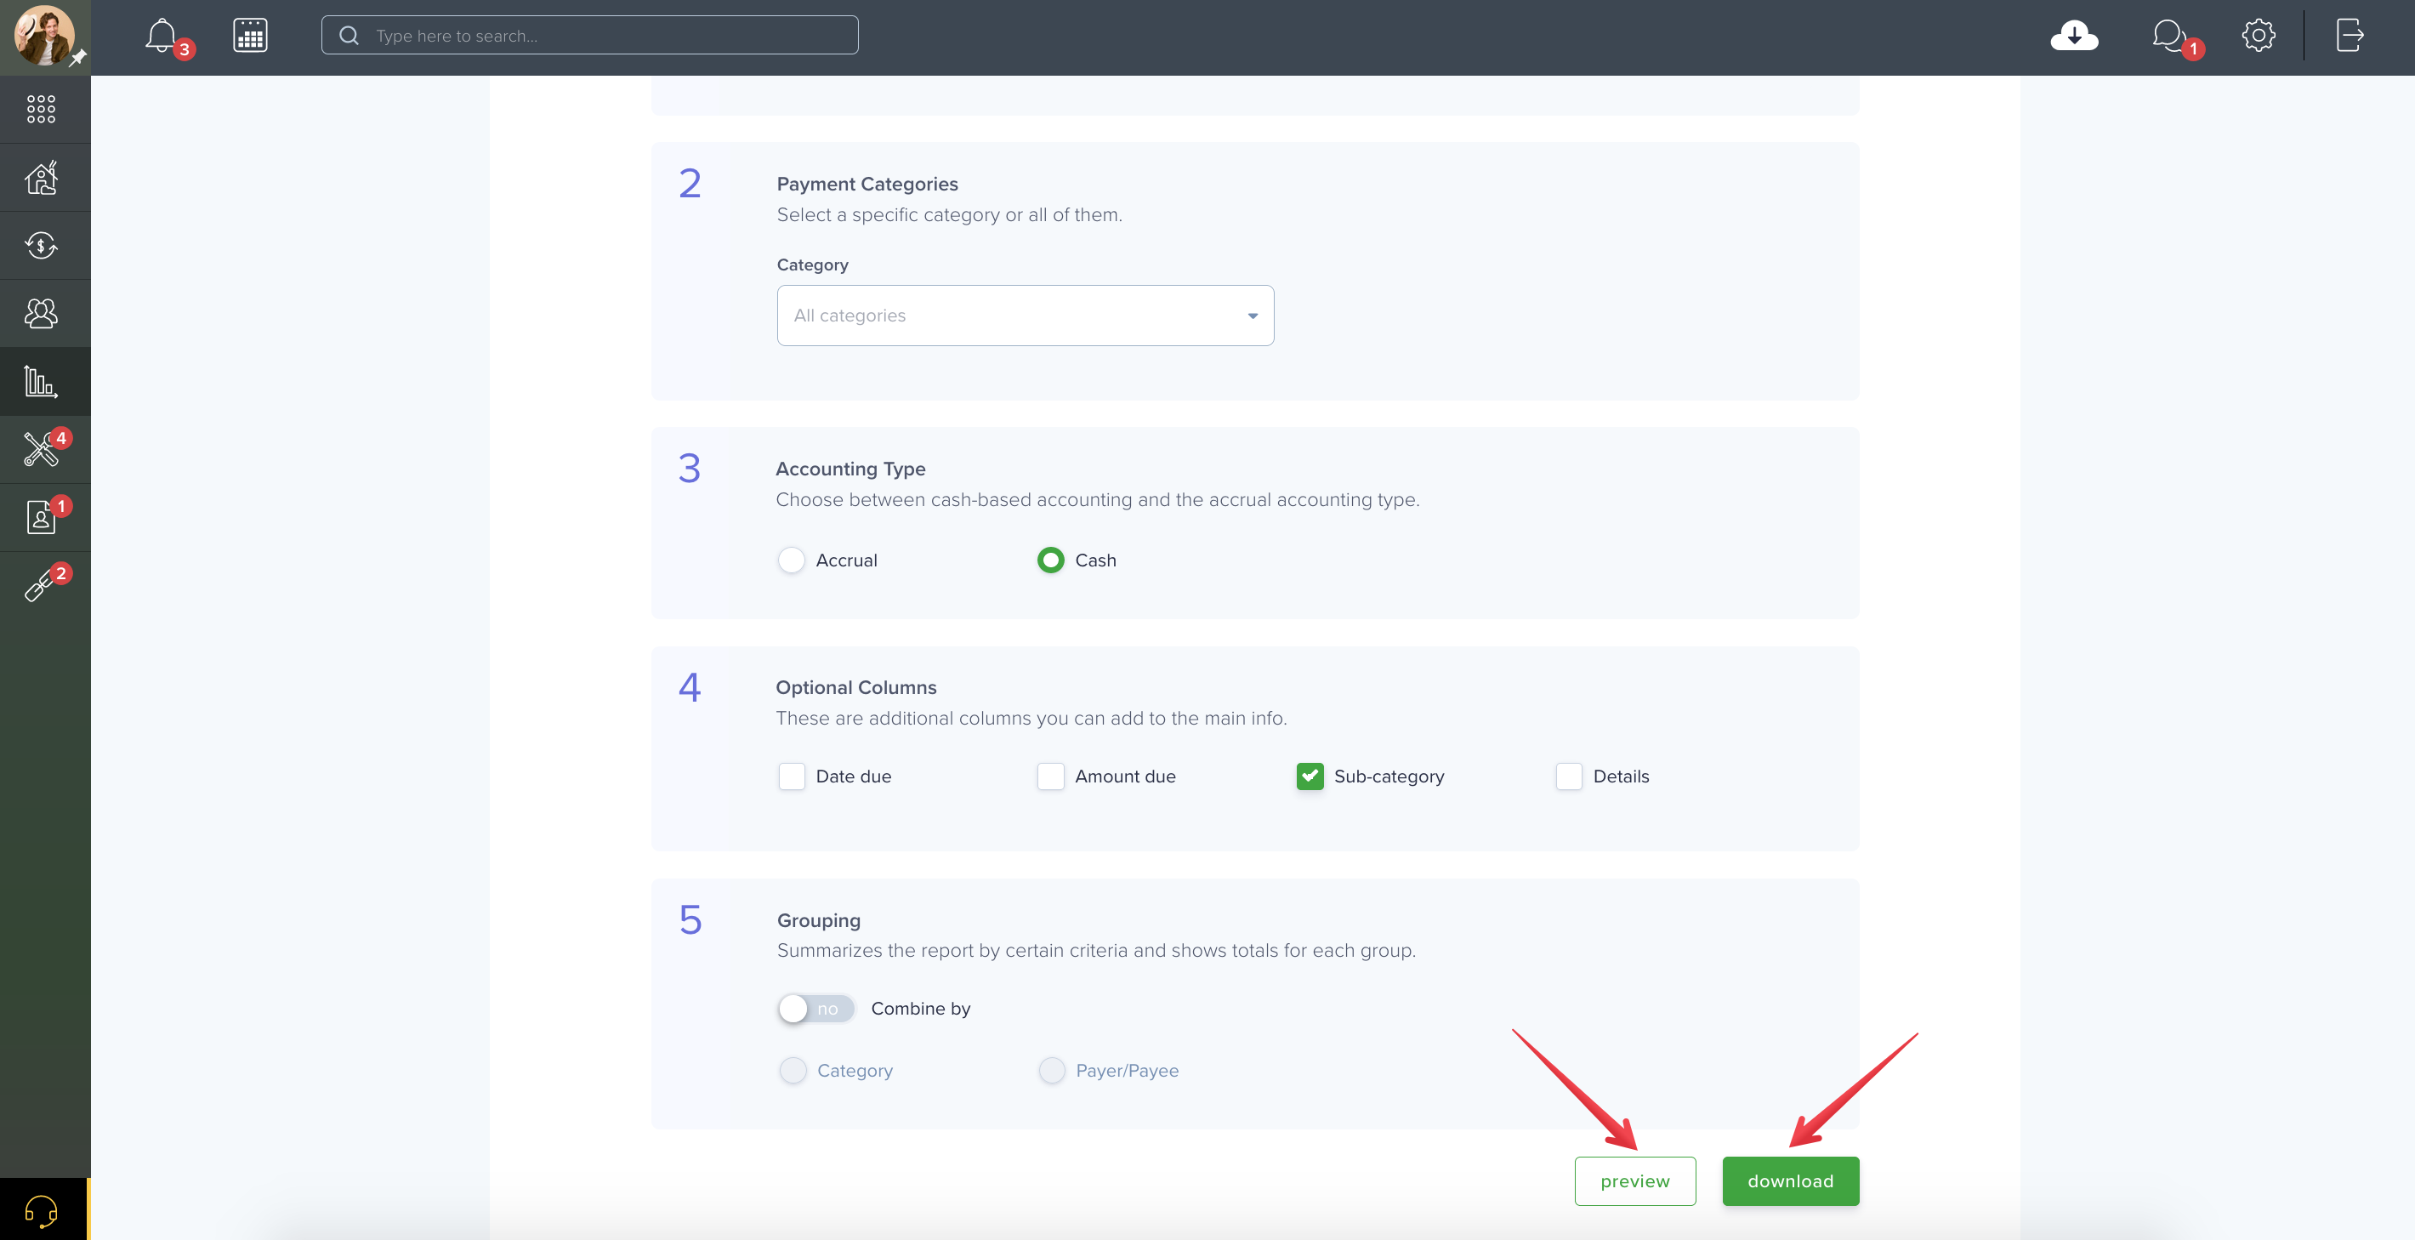Image resolution: width=2415 pixels, height=1240 pixels.
Task: Open messages chat icon
Action: pyautogui.click(x=2168, y=36)
